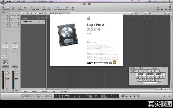The width and height of the screenshot is (173, 108).
Task: Click the Pause button in transport
Action: pos(46,96)
